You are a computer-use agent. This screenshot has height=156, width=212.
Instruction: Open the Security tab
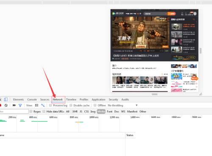pyautogui.click(x=113, y=99)
